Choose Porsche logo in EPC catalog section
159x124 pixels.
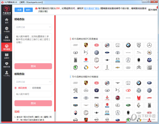[x=86, y=45]
